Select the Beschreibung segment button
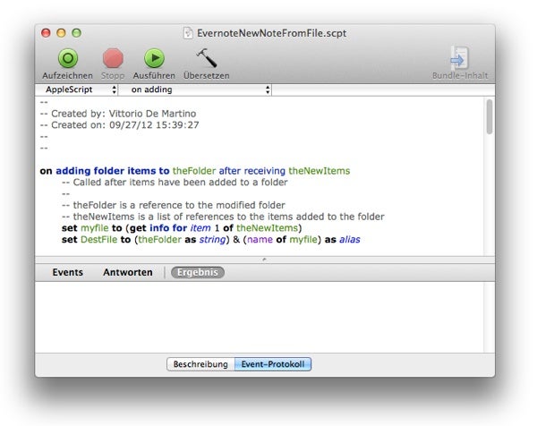This screenshot has height=426, width=537. pos(200,364)
